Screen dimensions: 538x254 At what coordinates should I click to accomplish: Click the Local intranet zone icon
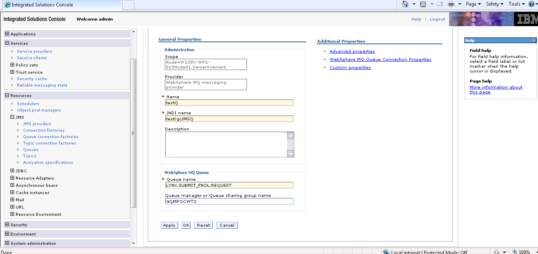tap(386, 252)
